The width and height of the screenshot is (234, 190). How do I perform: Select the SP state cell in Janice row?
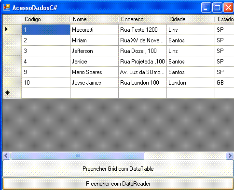[224, 61]
